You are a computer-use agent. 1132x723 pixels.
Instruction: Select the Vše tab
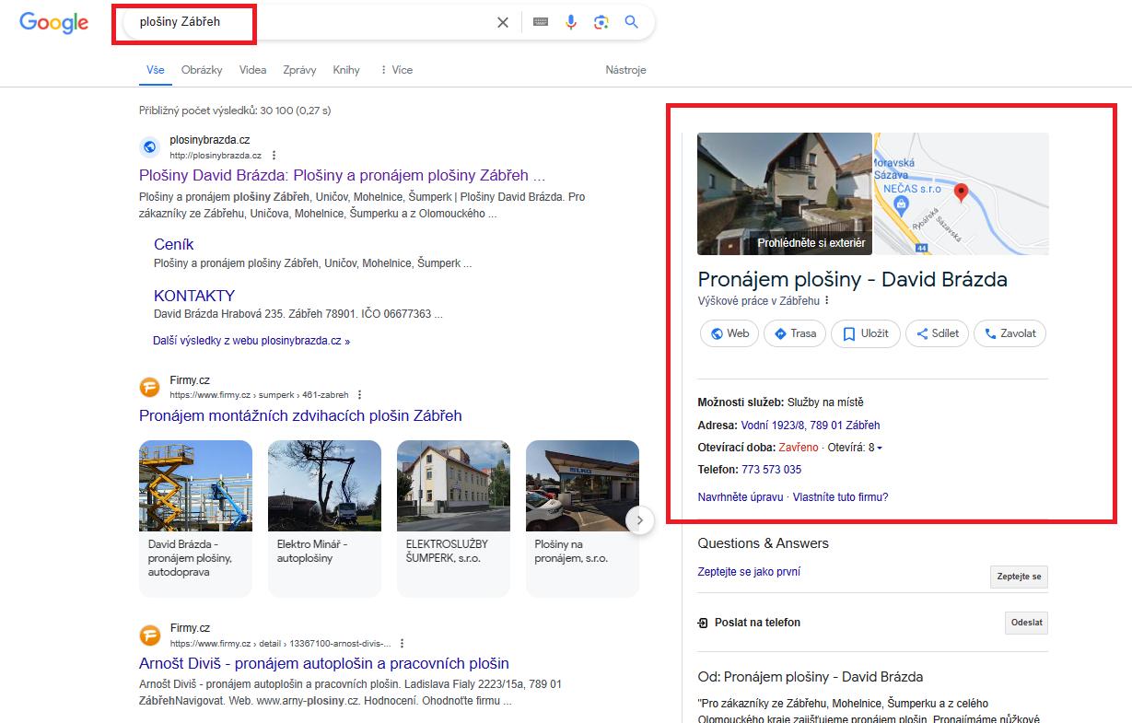[x=156, y=70]
